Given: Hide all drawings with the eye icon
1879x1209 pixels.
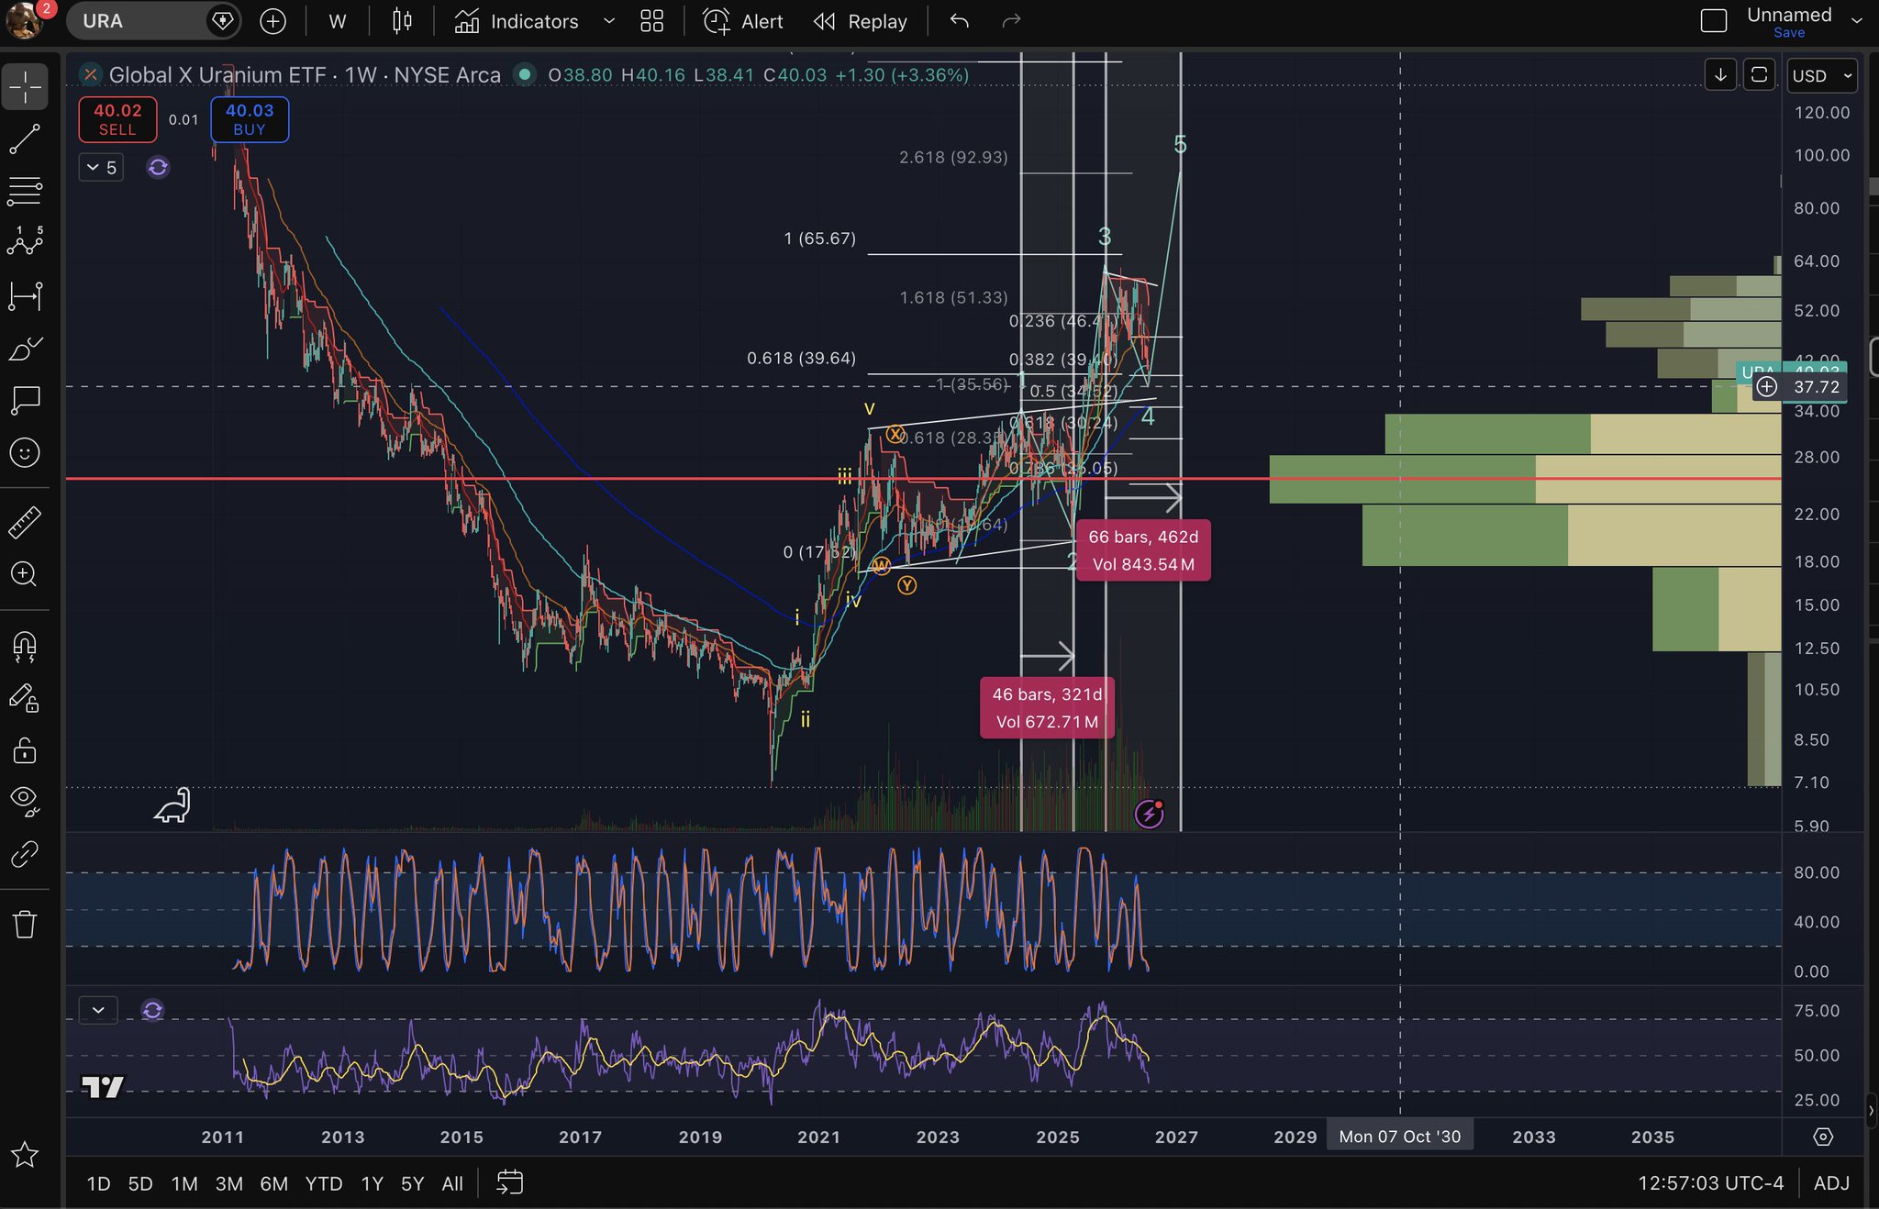Looking at the screenshot, I should tap(25, 801).
